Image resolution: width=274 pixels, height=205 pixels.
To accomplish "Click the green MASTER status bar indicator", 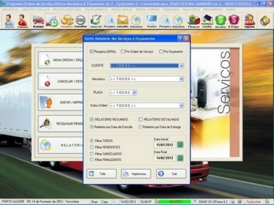I will coord(175,202).
